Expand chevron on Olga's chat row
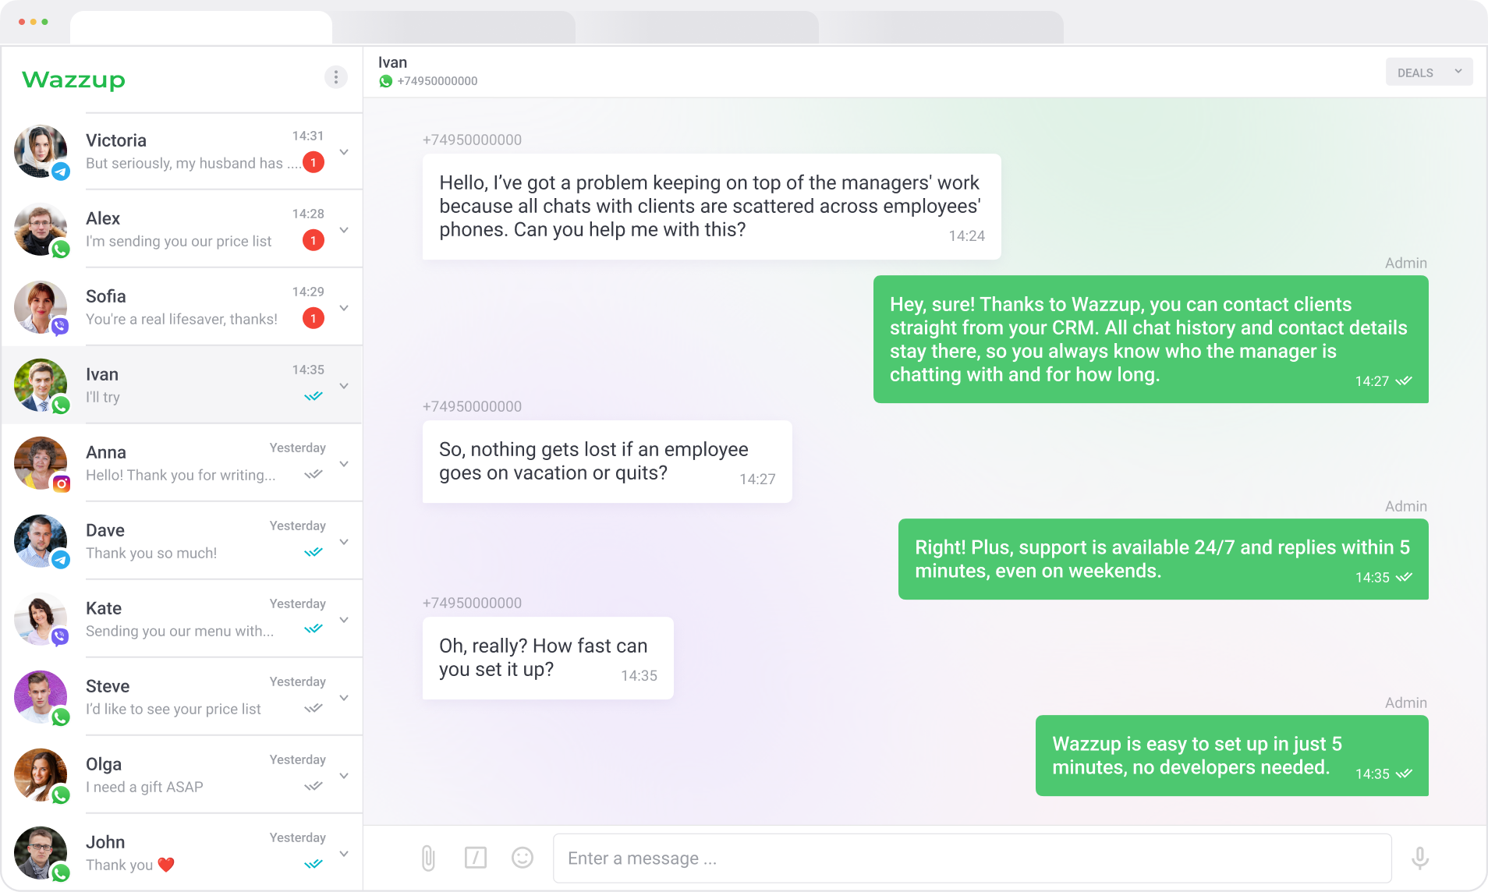1488x892 pixels. pyautogui.click(x=344, y=776)
